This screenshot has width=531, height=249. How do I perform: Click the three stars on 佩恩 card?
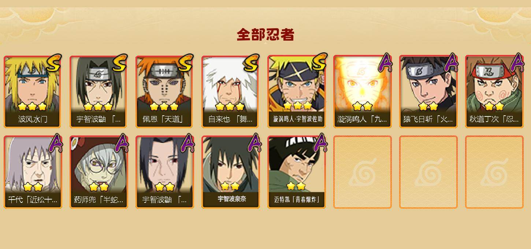pyautogui.click(x=164, y=107)
